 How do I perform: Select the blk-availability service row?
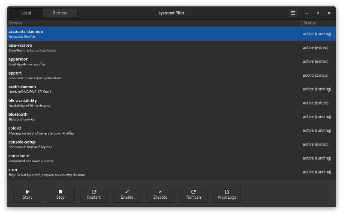[x=171, y=103]
